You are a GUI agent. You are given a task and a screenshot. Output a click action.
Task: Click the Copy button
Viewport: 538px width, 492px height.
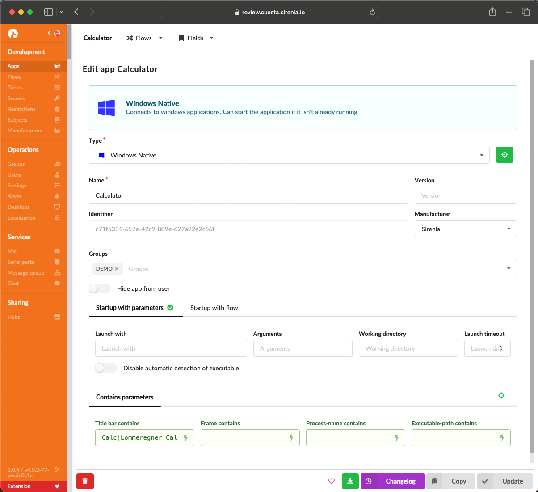[x=451, y=481]
